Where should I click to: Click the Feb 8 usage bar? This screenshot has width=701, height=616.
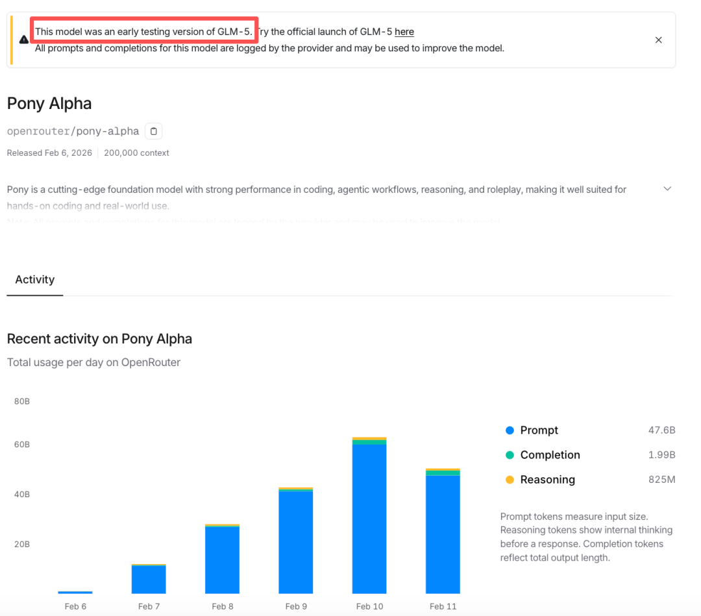[222, 559]
